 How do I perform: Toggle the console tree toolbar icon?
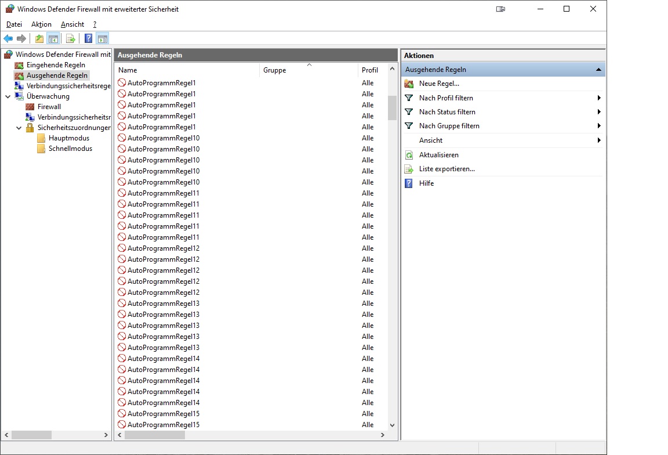53,39
